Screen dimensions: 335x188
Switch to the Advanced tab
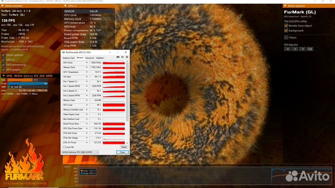[x=89, y=58]
